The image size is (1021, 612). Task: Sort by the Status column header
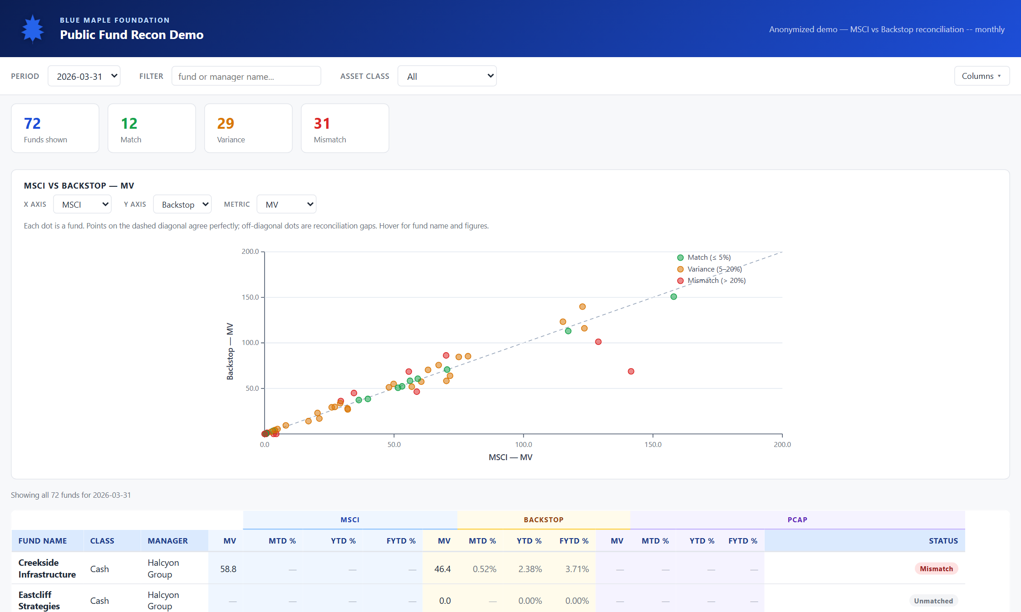(x=943, y=541)
